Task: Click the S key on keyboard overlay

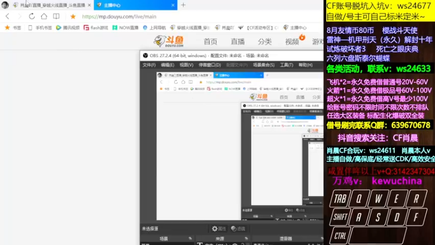Action: [x=378, y=217]
